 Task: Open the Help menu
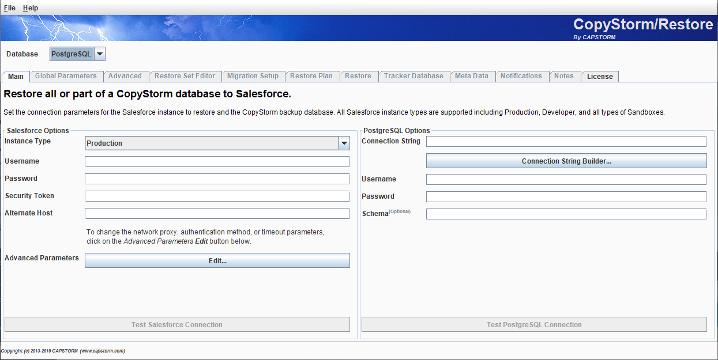(30, 7)
